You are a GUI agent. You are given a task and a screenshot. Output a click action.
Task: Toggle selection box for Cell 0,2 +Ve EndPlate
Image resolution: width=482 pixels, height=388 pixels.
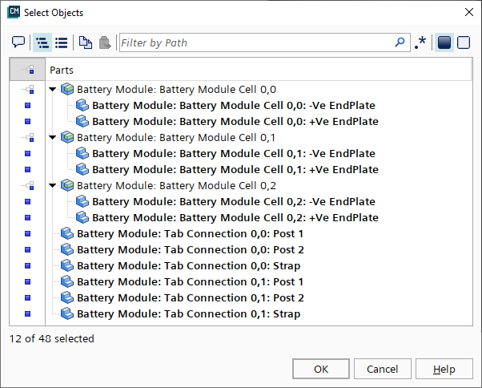(x=27, y=218)
